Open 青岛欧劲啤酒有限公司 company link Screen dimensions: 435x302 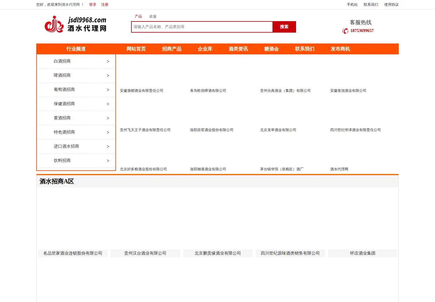[208, 91]
